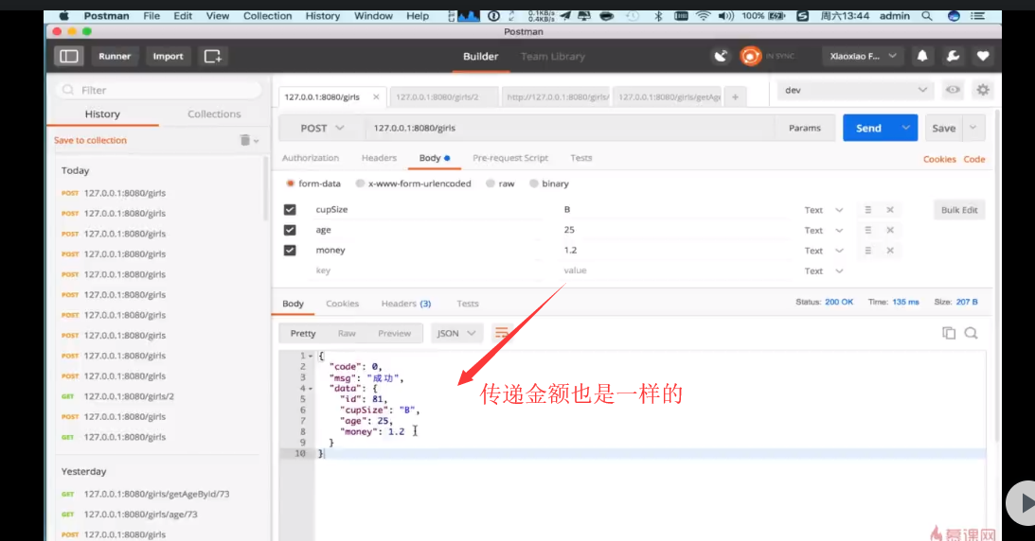Uncheck the money parameter checkbox

[x=290, y=251]
